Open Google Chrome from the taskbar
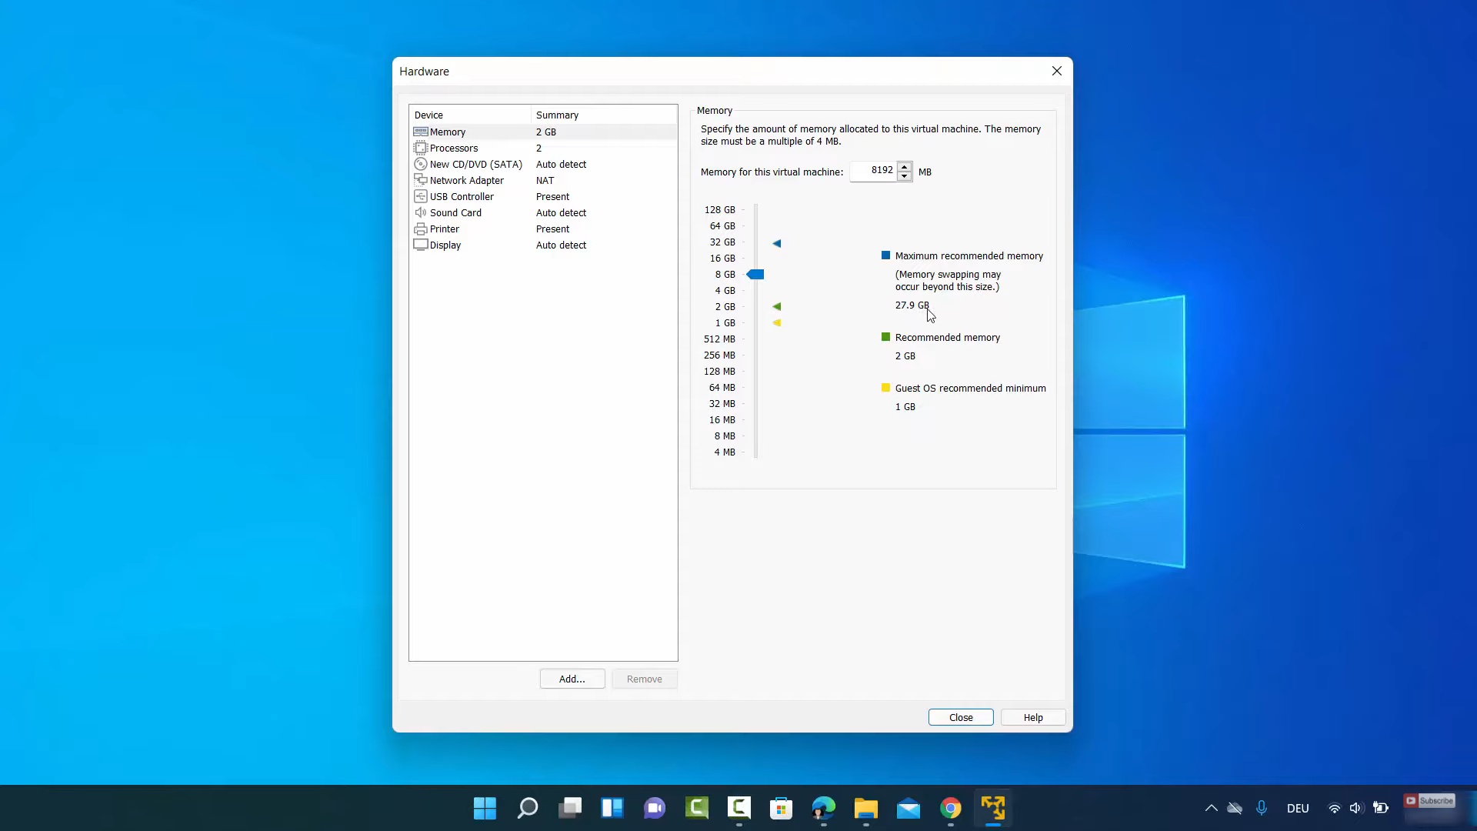 (951, 808)
